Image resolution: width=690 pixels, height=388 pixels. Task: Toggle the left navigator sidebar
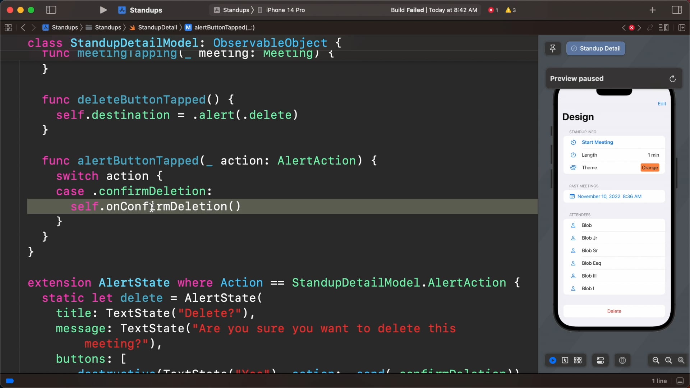point(51,10)
